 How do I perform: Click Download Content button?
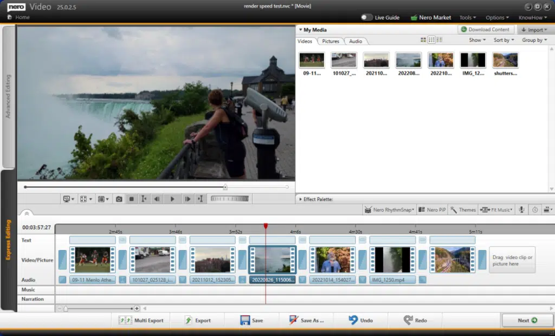(485, 29)
